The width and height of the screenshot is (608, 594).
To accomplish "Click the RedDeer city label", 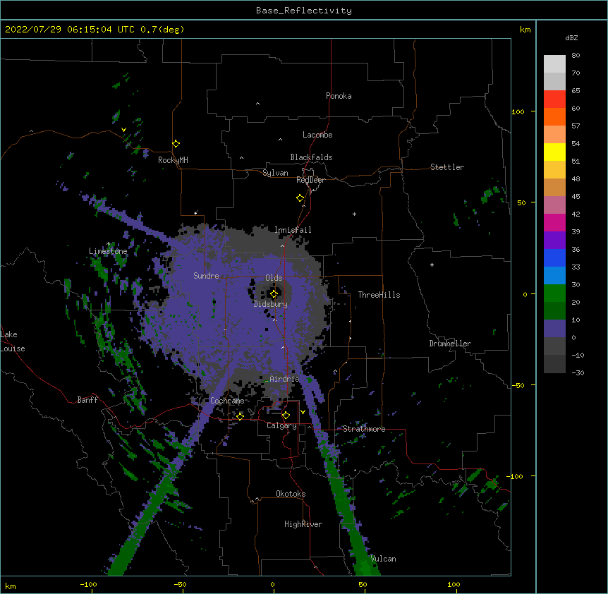I will (x=310, y=180).
